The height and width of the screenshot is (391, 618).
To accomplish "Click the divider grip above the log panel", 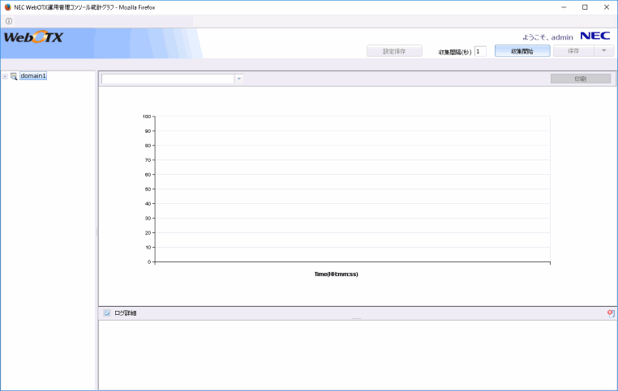I will (x=356, y=319).
